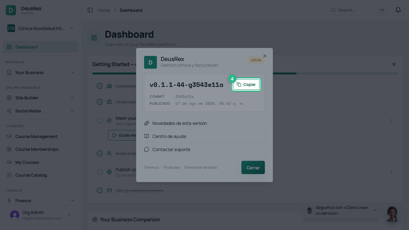Toggle the Publish your site checklist circle
The width and height of the screenshot is (409, 230).
tap(100, 172)
